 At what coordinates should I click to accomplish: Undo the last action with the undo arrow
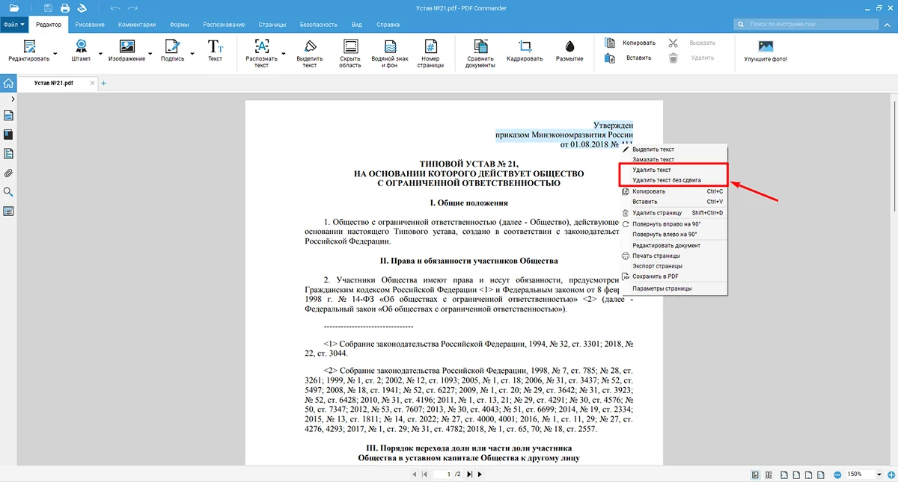coord(114,8)
